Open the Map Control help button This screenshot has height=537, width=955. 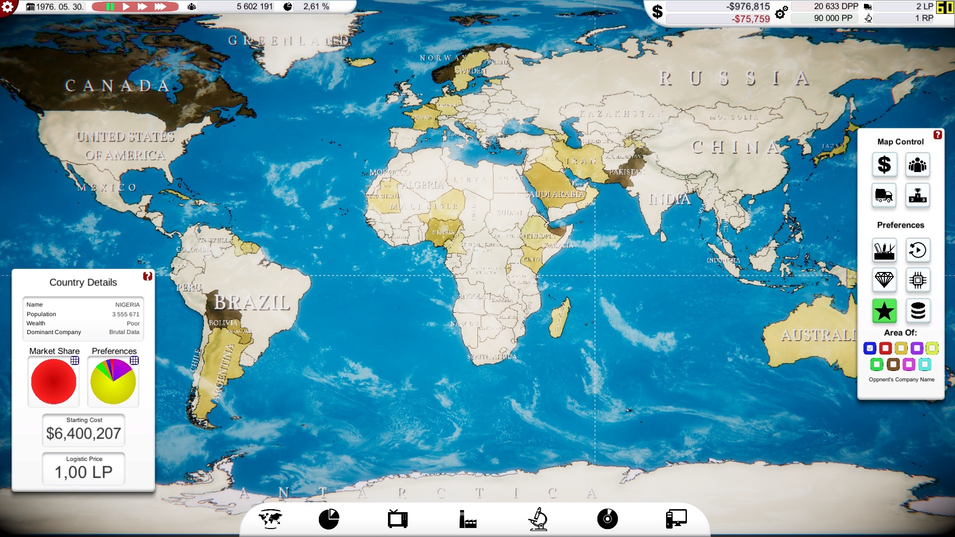938,135
